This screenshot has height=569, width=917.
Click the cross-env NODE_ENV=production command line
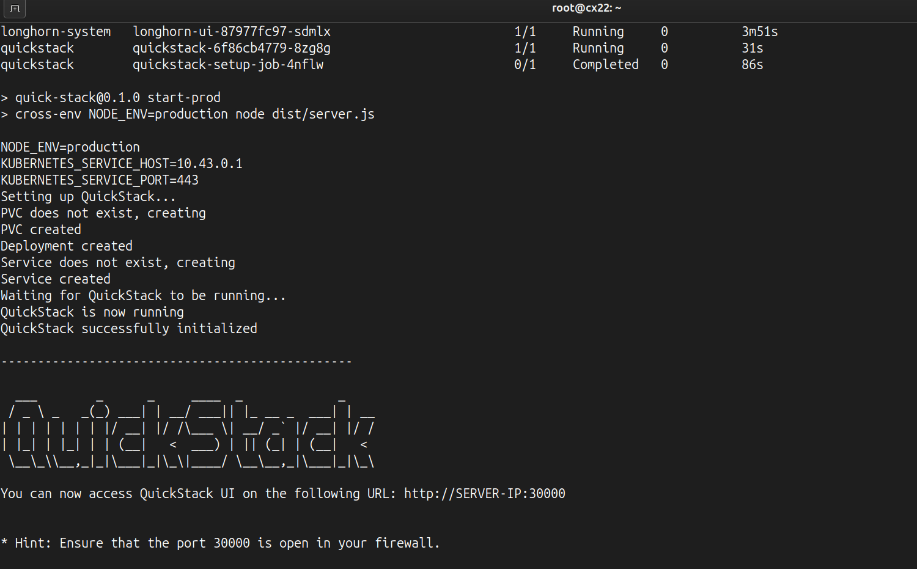(x=188, y=114)
